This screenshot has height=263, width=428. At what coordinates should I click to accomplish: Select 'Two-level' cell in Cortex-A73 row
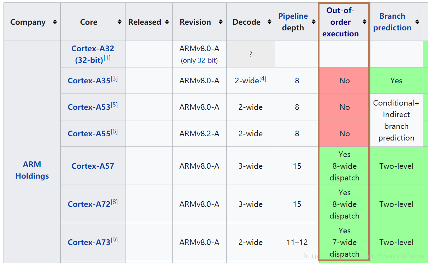point(396,242)
